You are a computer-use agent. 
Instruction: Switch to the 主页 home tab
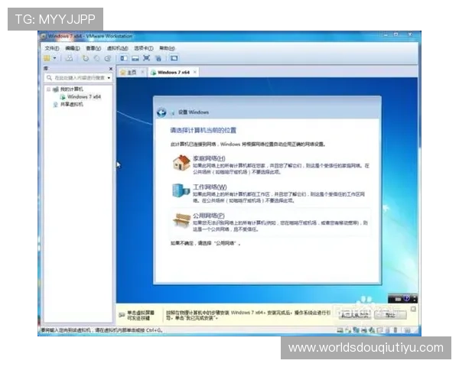(131, 72)
